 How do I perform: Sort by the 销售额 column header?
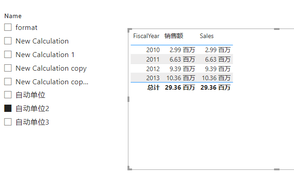click(174, 36)
